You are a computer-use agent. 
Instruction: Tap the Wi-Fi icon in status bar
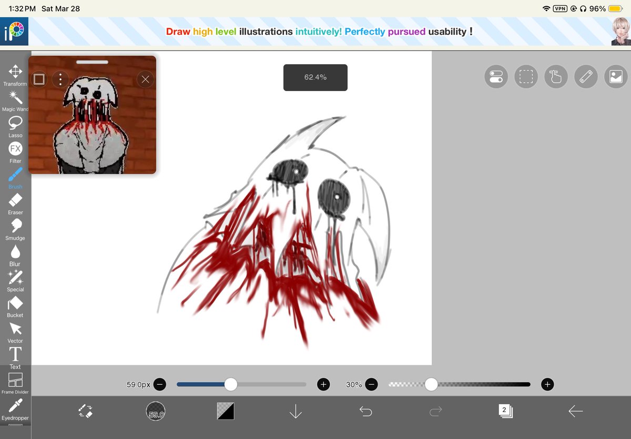(x=546, y=9)
